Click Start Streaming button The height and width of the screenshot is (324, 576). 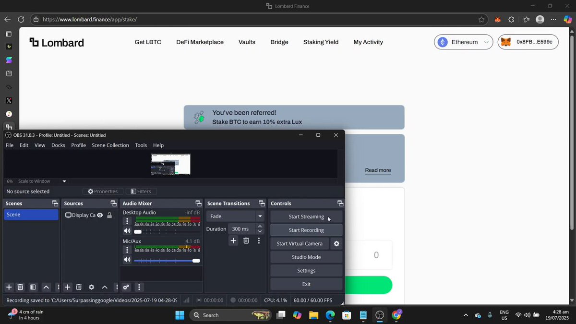(306, 216)
